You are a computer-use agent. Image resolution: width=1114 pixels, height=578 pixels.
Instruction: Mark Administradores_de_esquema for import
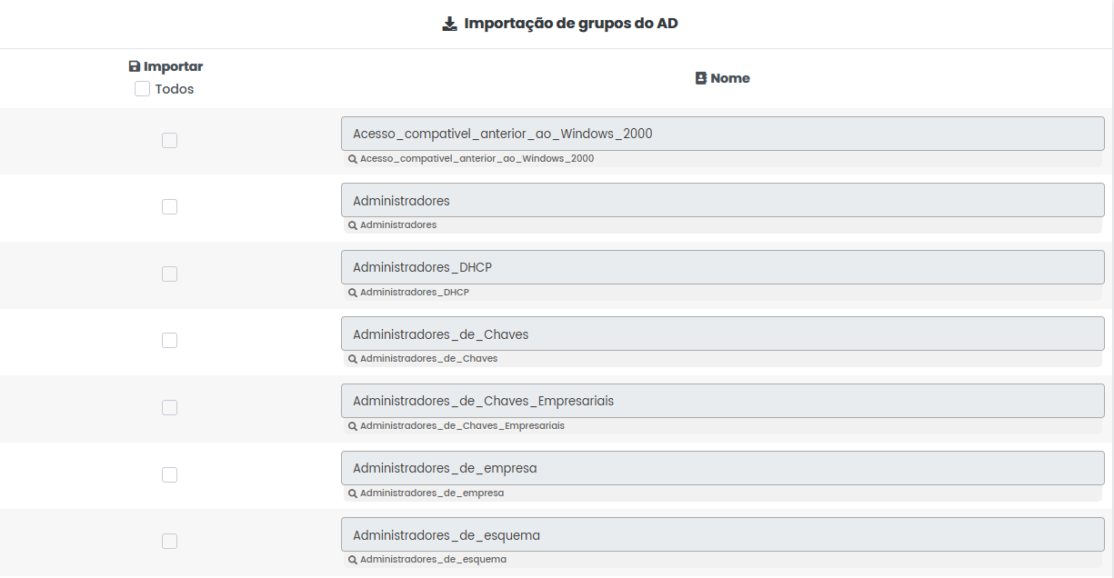169,542
